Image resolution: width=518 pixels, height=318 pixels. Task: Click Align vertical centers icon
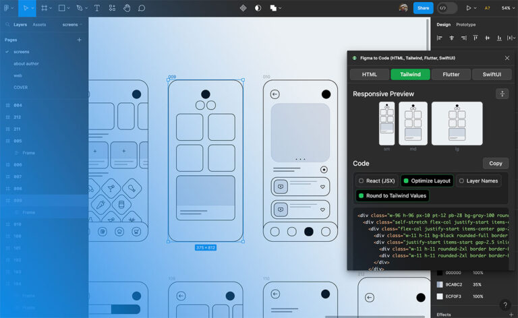point(487,38)
